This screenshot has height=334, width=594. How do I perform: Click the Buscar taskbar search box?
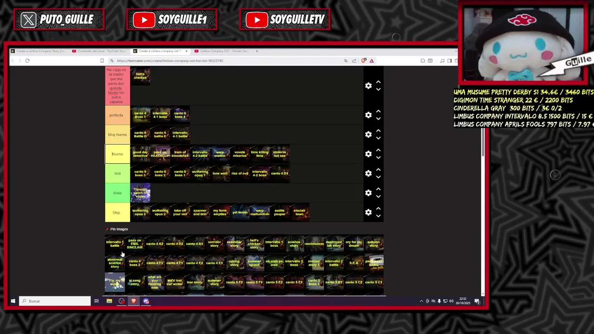(x=55, y=301)
